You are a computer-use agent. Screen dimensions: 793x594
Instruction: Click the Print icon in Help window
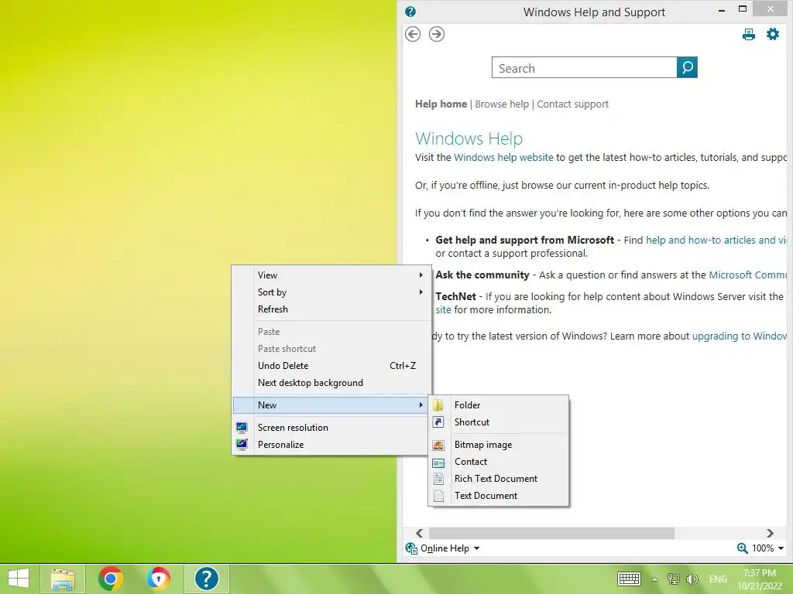pyautogui.click(x=749, y=34)
